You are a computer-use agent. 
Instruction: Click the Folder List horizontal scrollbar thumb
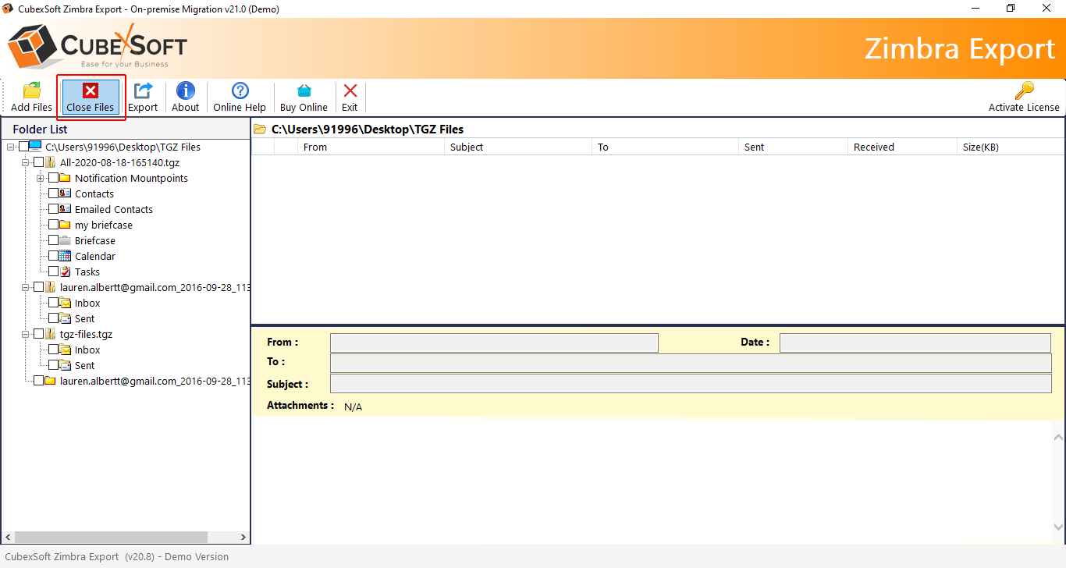coord(111,538)
